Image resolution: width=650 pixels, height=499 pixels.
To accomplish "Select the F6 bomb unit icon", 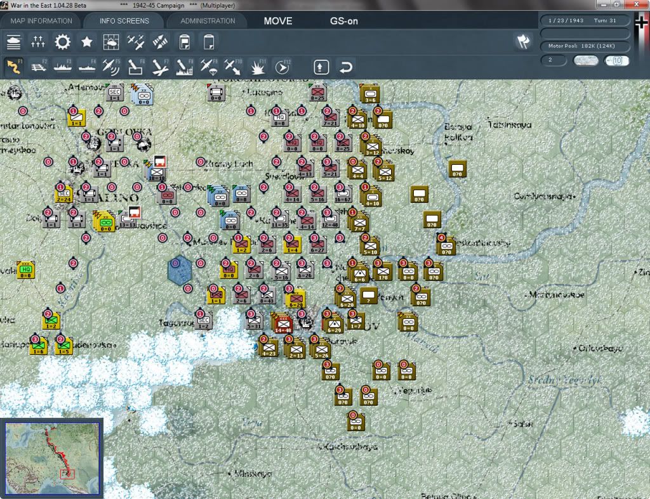I will point(136,67).
